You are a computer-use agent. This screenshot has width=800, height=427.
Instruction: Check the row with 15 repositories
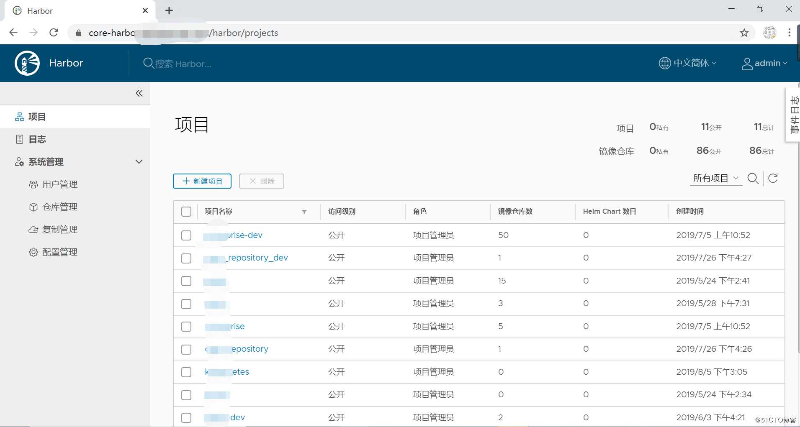tap(186, 281)
